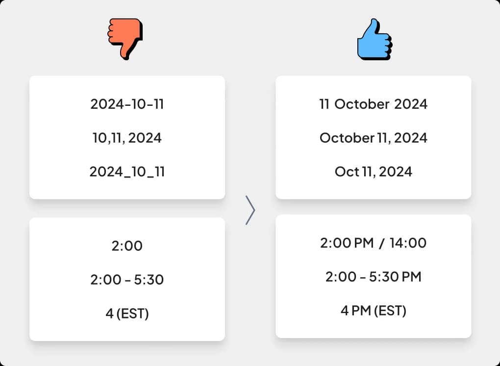Click the chevron arrow between the cards
This screenshot has height=366, width=500.
250,210
